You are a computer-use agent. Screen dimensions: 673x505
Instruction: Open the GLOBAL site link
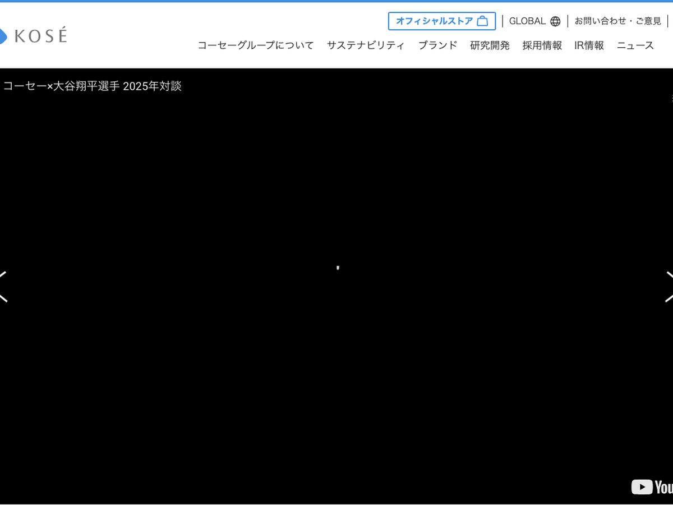(x=527, y=21)
